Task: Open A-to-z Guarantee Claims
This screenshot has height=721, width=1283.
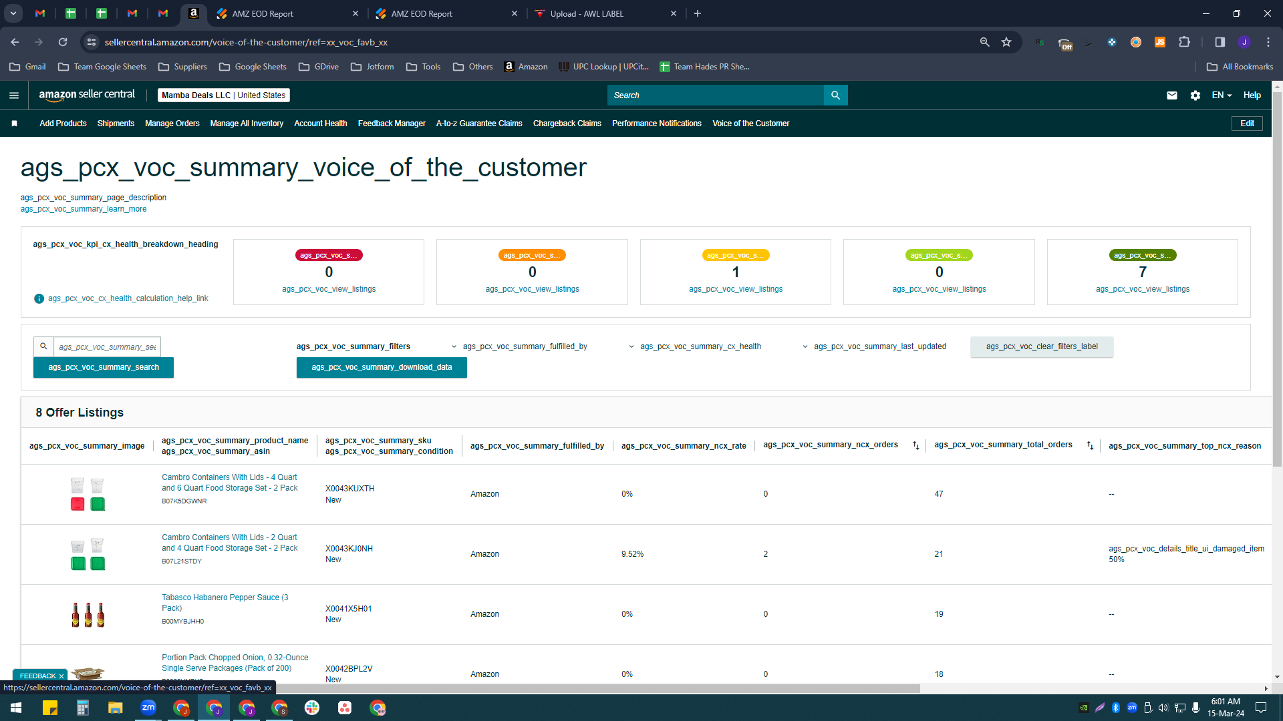Action: pyautogui.click(x=479, y=124)
